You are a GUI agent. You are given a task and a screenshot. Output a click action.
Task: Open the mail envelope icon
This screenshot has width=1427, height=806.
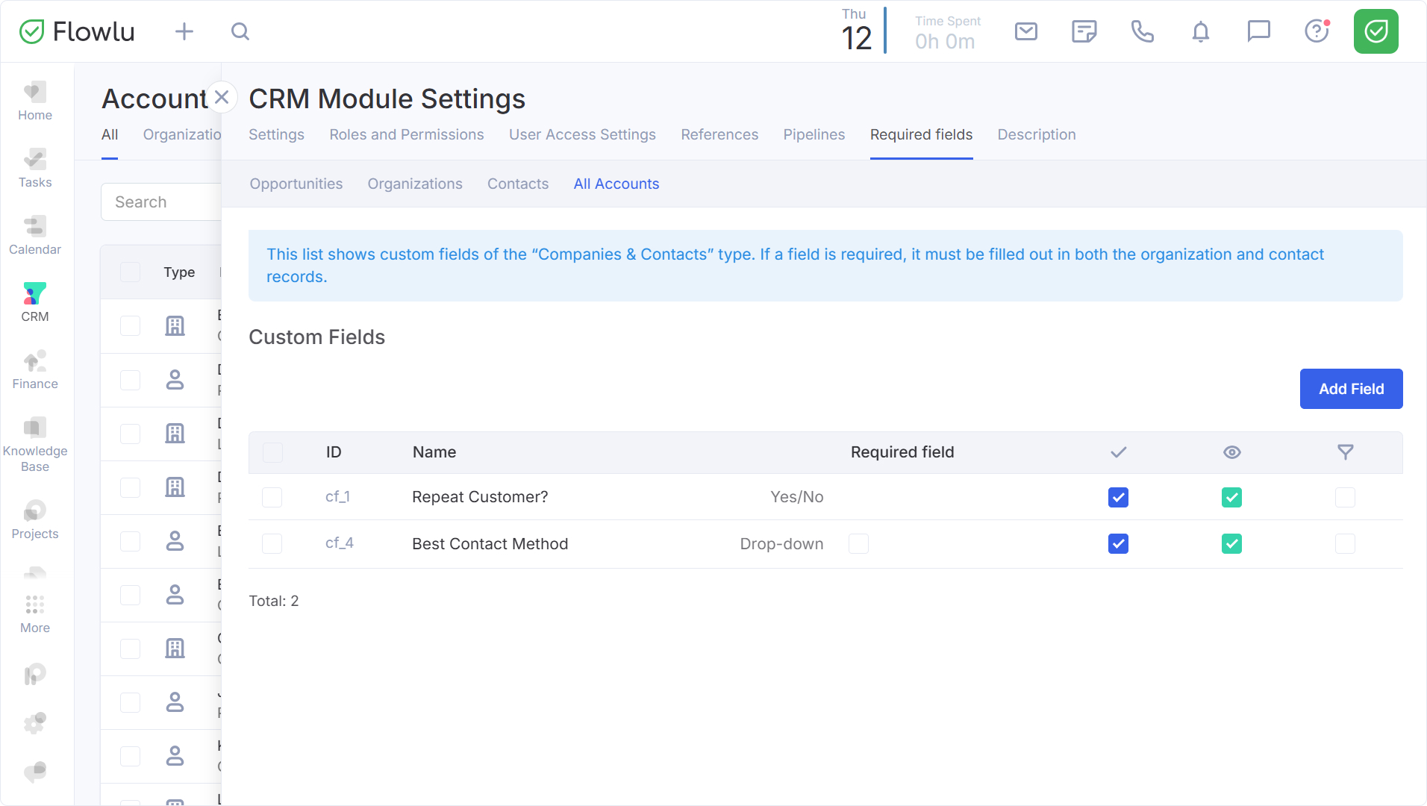click(x=1026, y=31)
